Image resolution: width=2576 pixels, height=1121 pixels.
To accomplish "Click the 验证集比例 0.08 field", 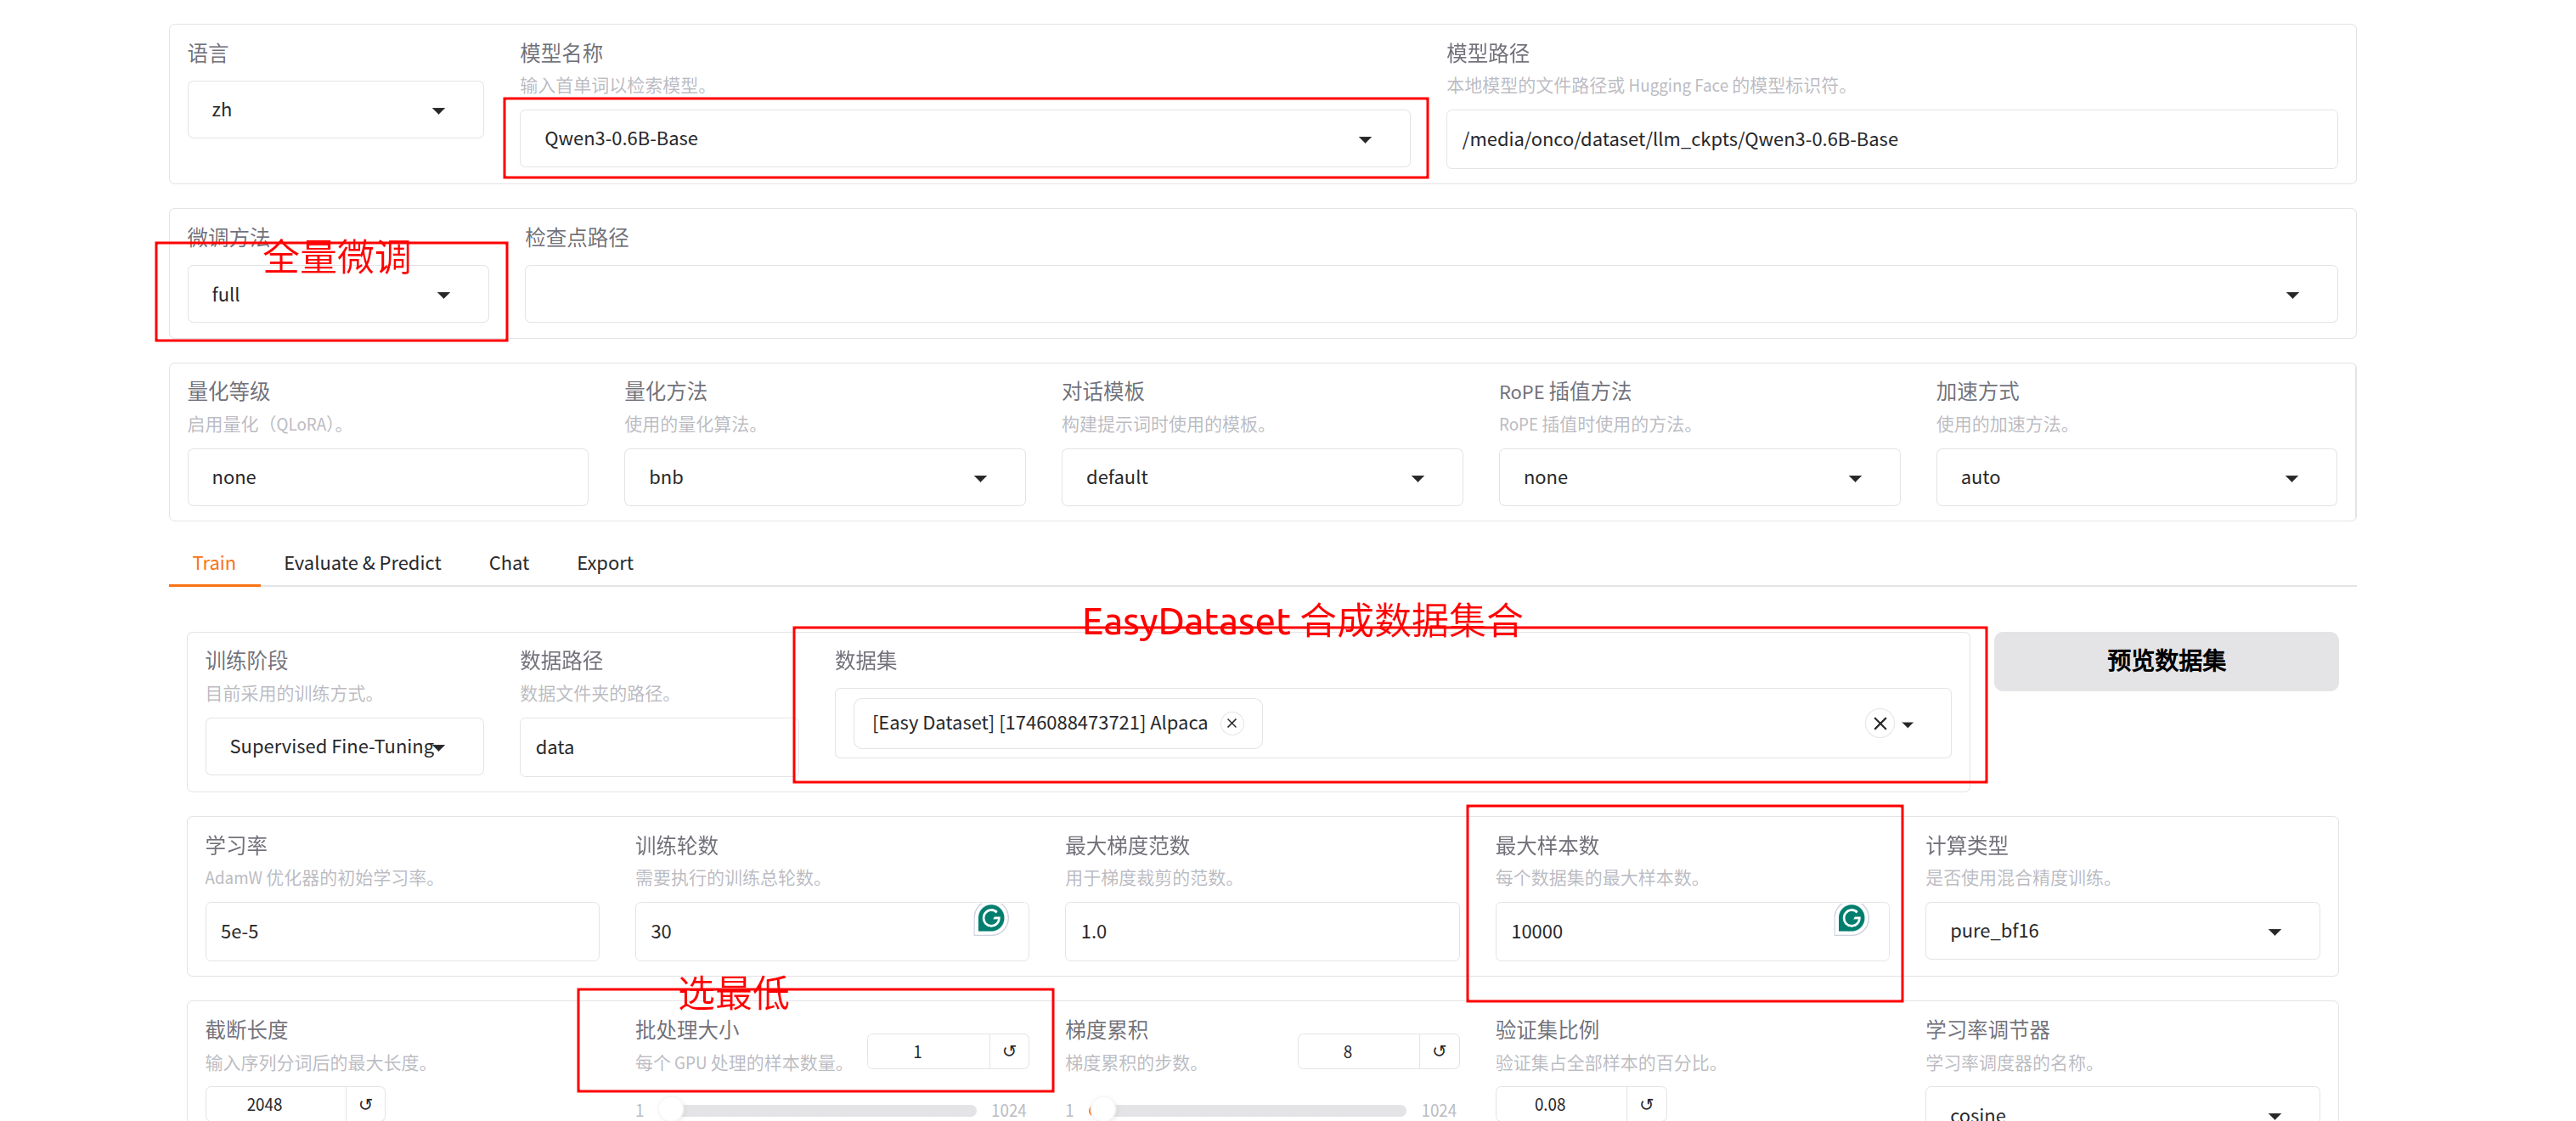I will [1561, 1104].
